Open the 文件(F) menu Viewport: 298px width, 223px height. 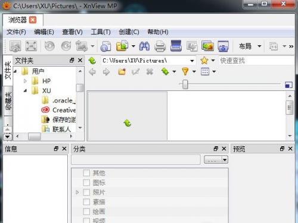(16, 32)
